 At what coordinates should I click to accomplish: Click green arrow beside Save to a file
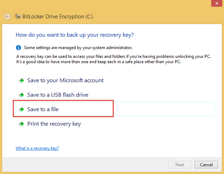pos(21,109)
